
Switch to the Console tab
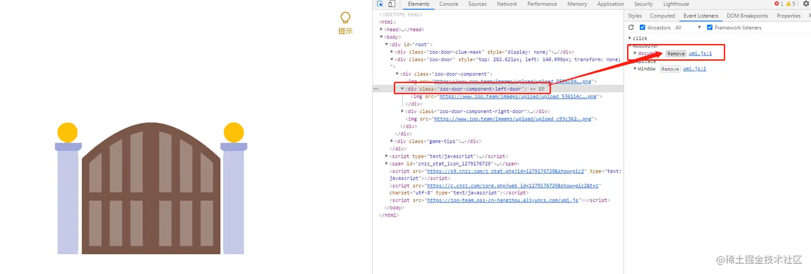pos(448,4)
